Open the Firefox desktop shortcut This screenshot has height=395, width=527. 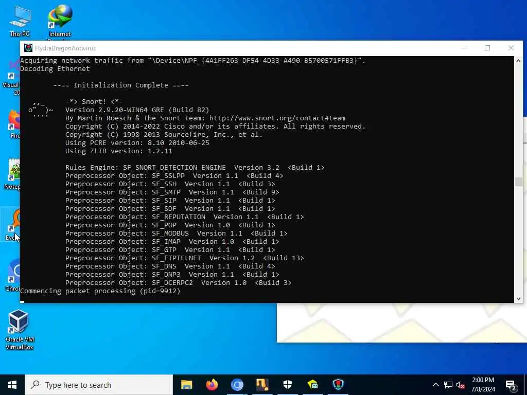14,124
